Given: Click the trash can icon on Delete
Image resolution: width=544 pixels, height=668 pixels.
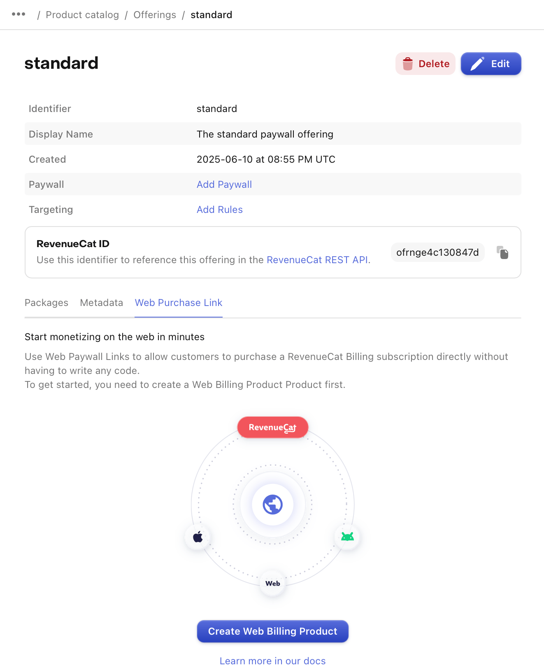Looking at the screenshot, I should click(408, 64).
